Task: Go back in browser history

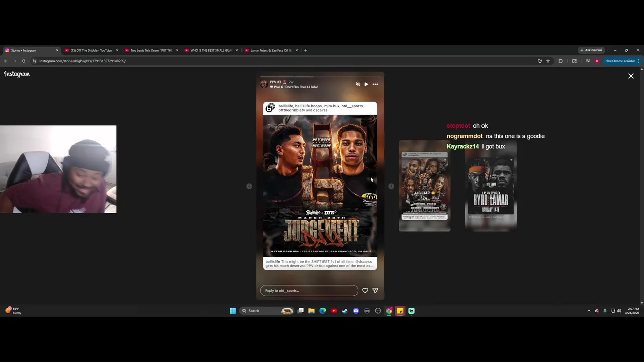Action: [x=6, y=61]
